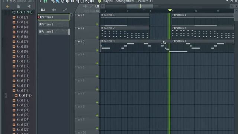Toggle Track 8 mute dot
238x134 pixels.
tap(97, 115)
